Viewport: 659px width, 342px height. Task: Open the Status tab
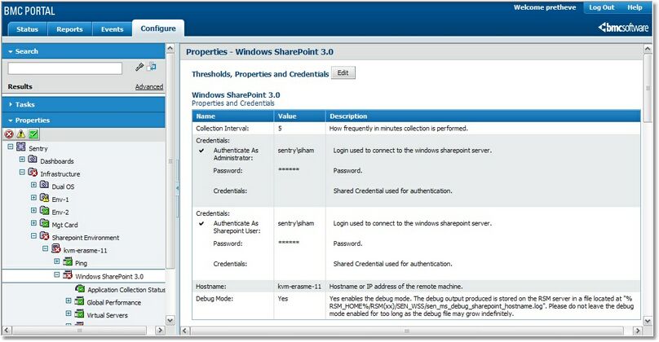coord(27,29)
